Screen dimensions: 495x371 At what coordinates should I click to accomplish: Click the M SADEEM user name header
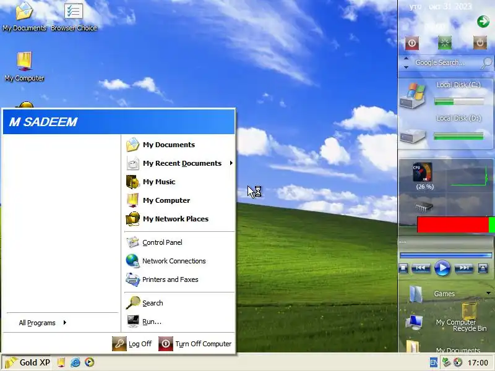pyautogui.click(x=43, y=122)
